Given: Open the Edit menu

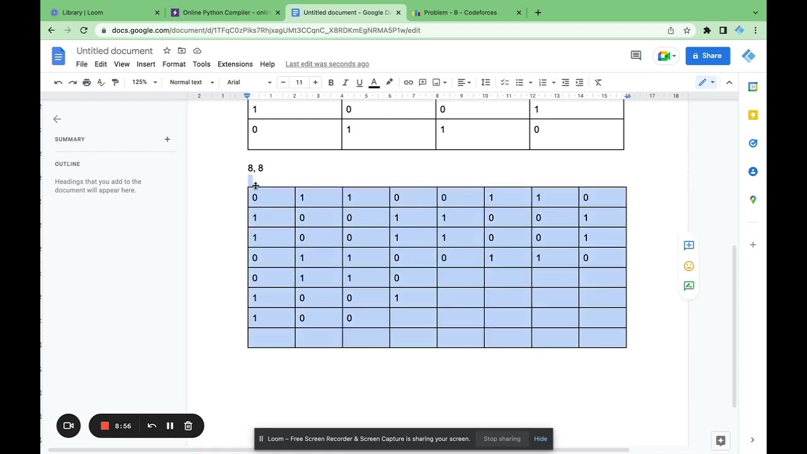Looking at the screenshot, I should coord(101,64).
